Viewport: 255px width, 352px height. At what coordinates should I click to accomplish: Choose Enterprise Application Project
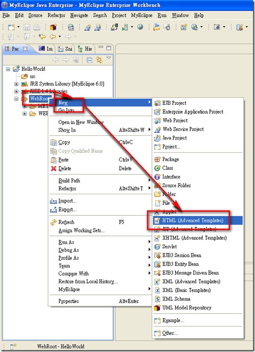pos(198,112)
